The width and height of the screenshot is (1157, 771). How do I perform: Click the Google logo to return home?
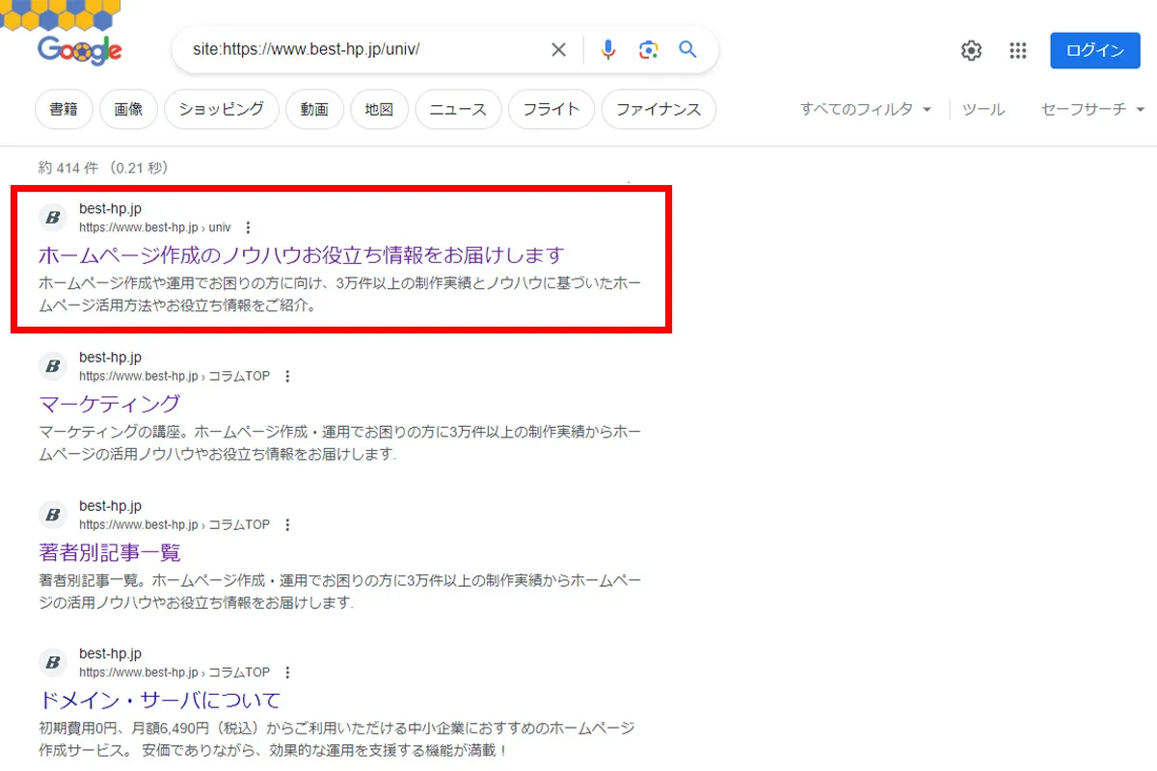coord(79,50)
